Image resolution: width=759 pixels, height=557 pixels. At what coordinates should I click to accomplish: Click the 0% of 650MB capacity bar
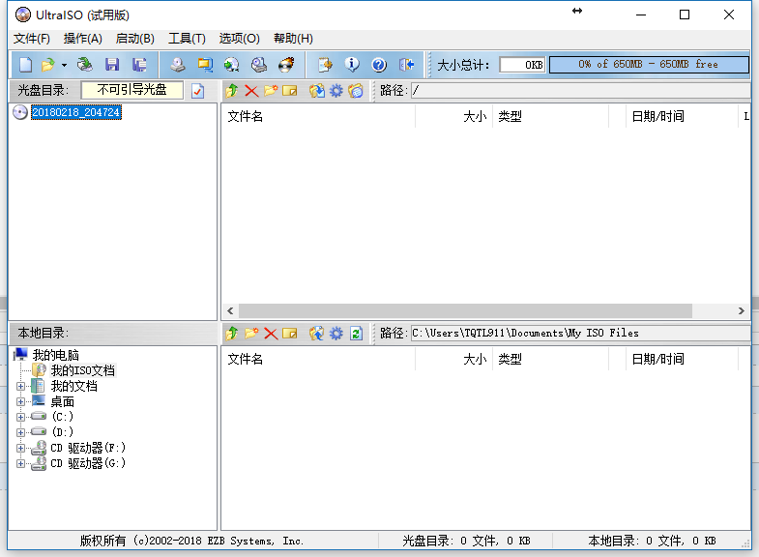(649, 65)
